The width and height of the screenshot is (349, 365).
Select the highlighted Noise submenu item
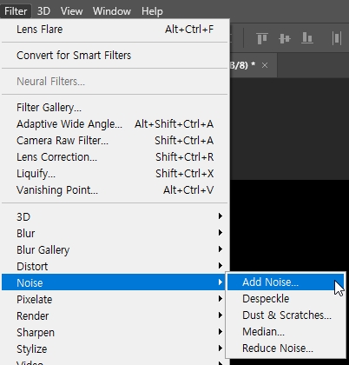[x=114, y=282]
